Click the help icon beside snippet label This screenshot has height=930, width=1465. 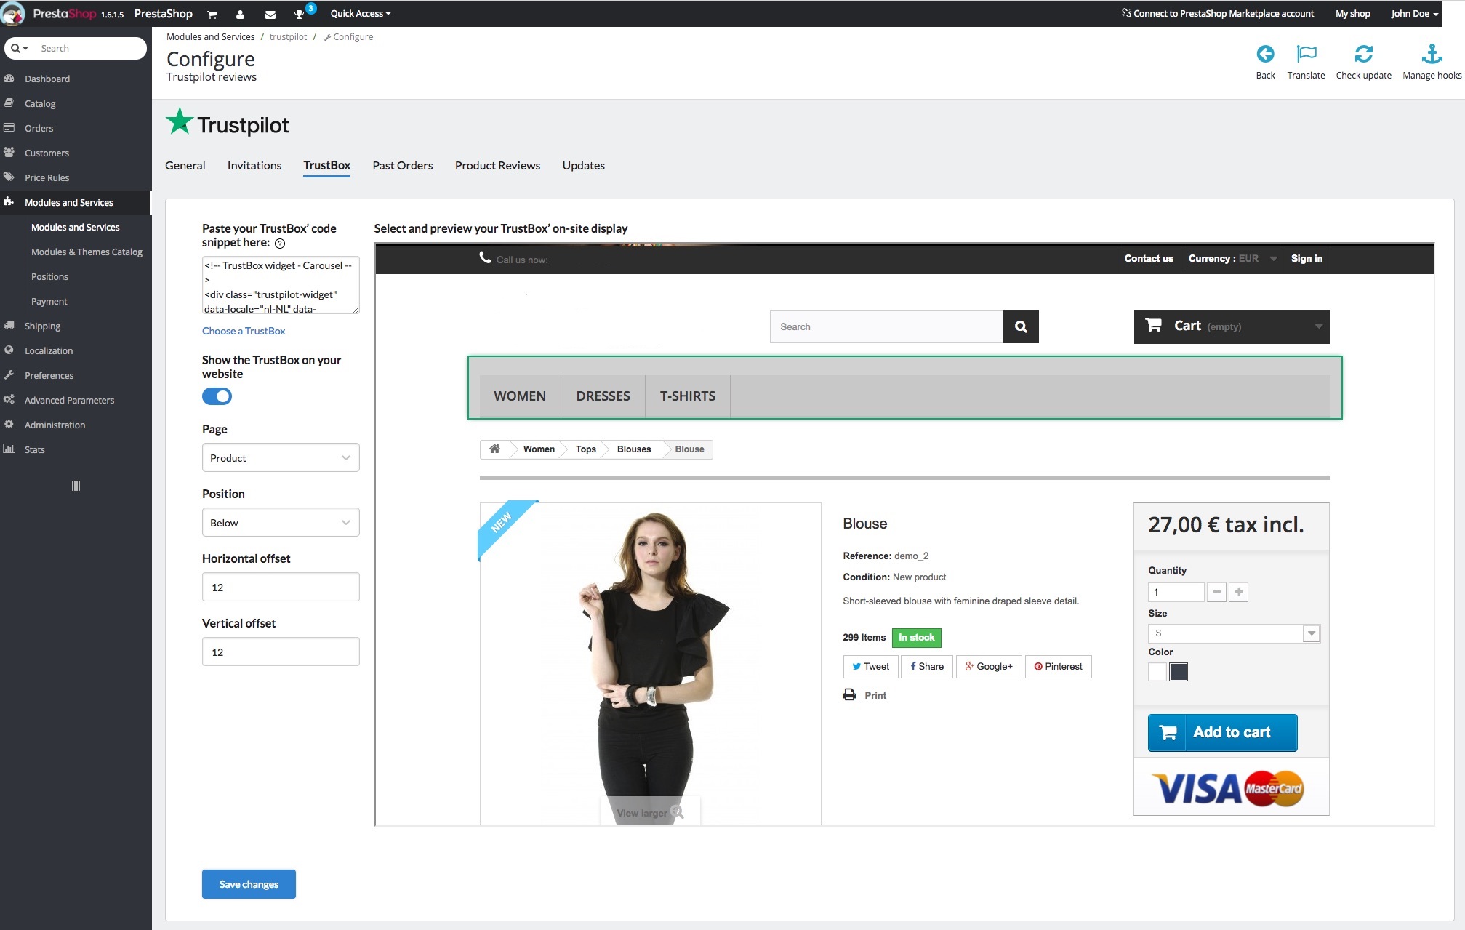click(280, 244)
